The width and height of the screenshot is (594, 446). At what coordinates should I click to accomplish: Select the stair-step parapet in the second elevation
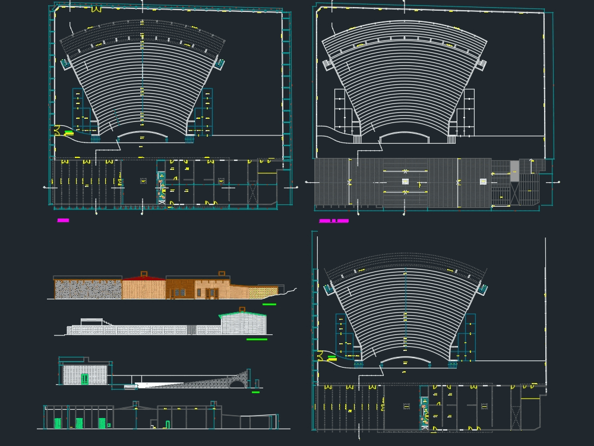click(x=108, y=321)
